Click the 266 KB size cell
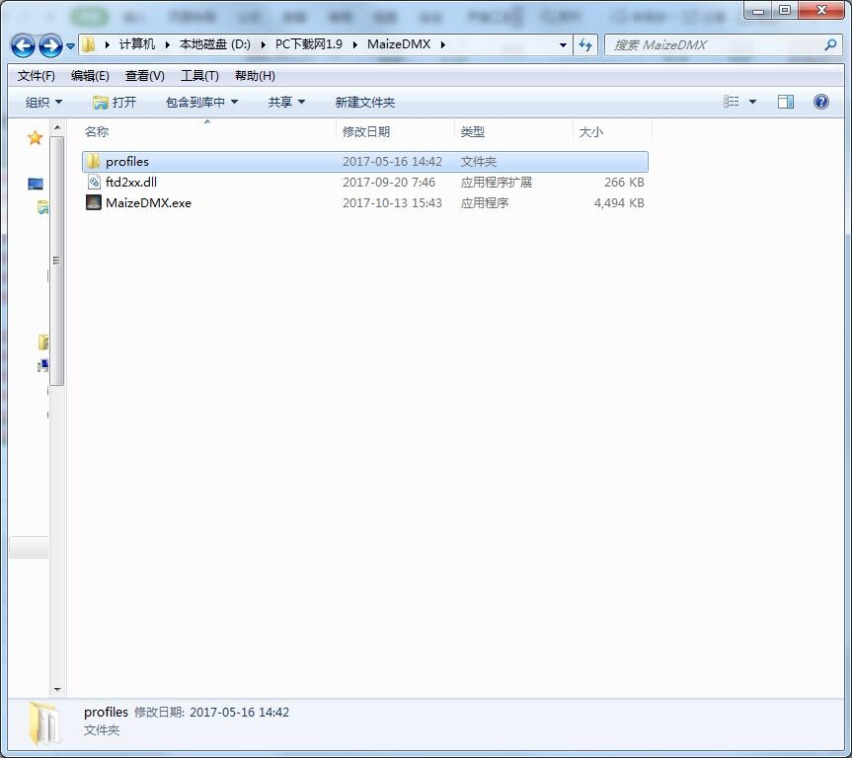Image resolution: width=852 pixels, height=758 pixels. 624,182
